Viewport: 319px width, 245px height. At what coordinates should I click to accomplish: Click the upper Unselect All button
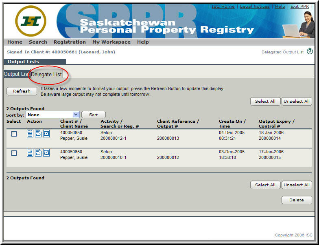pos(297,101)
